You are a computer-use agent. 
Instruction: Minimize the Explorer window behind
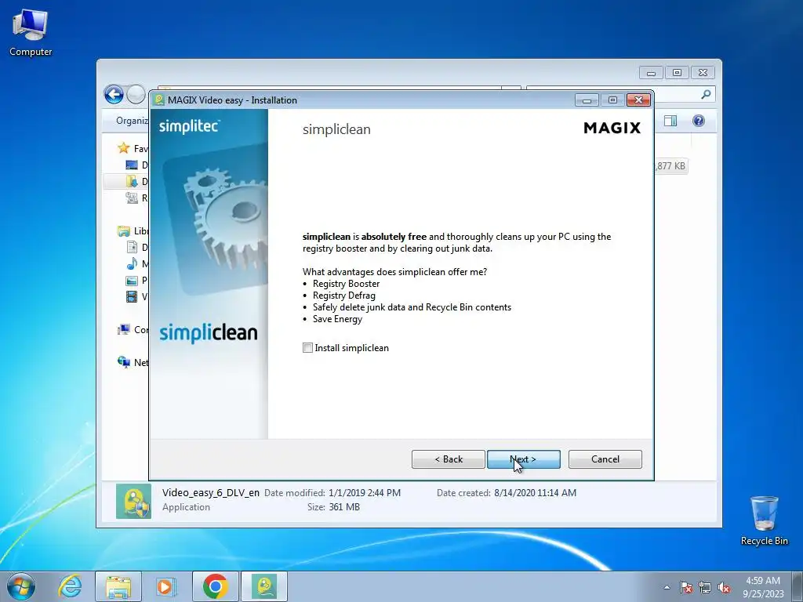651,73
